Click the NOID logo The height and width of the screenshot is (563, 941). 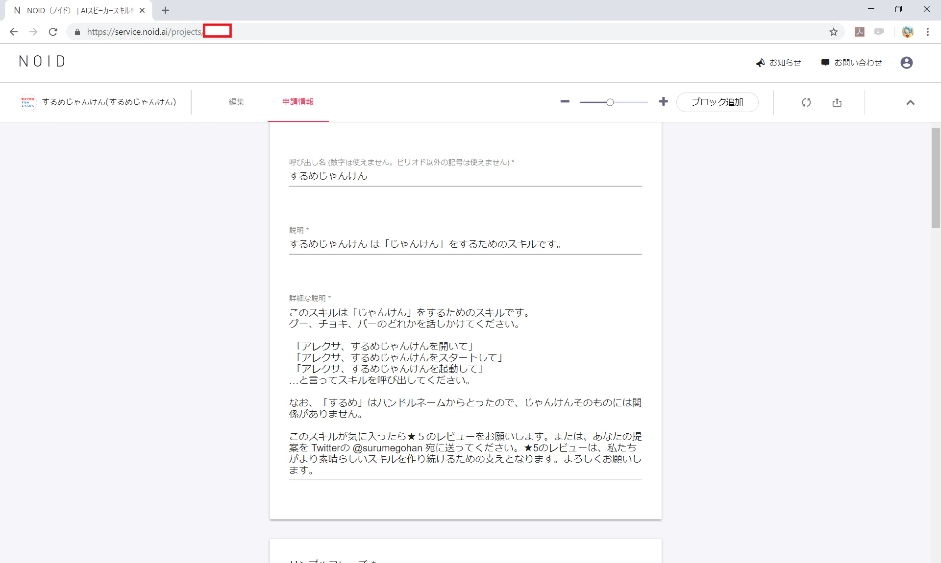pyautogui.click(x=42, y=62)
